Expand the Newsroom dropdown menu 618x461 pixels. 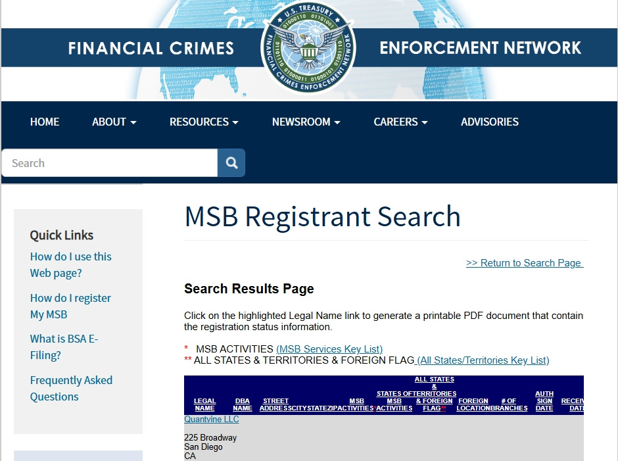pyautogui.click(x=306, y=122)
